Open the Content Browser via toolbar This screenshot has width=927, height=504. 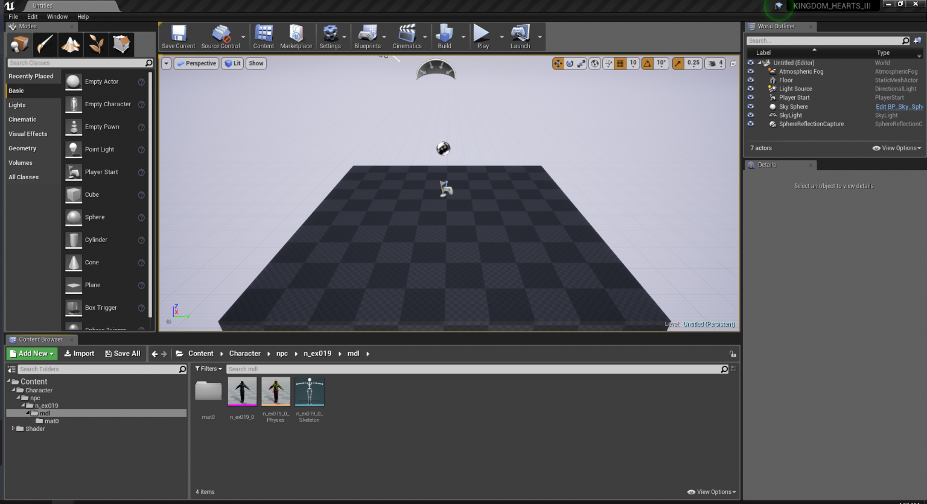pyautogui.click(x=263, y=36)
